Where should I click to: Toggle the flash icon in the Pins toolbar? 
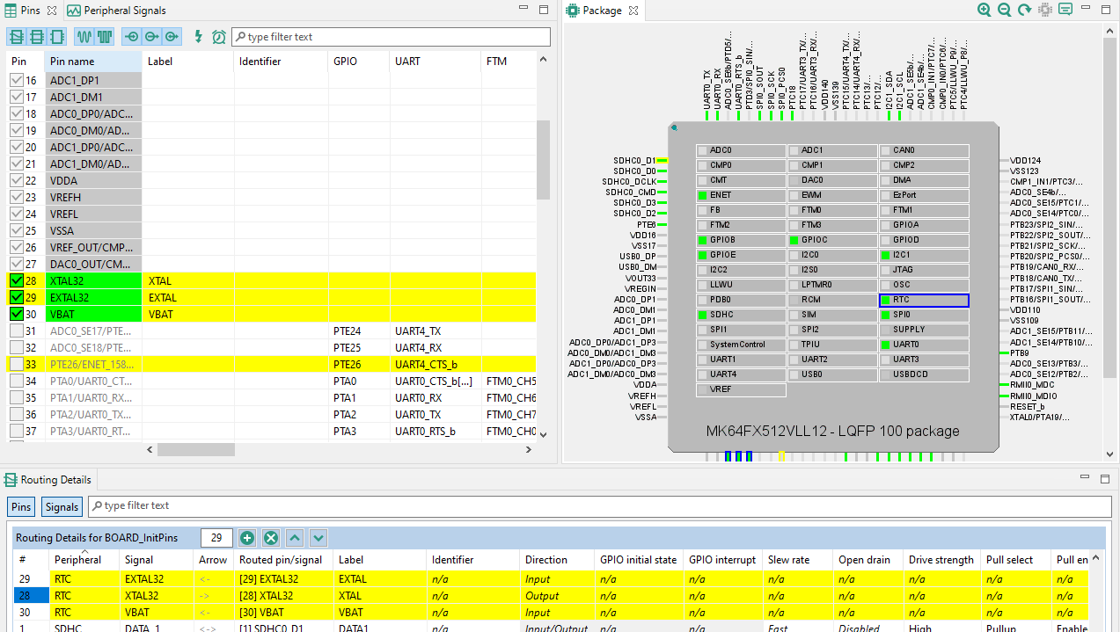click(199, 37)
